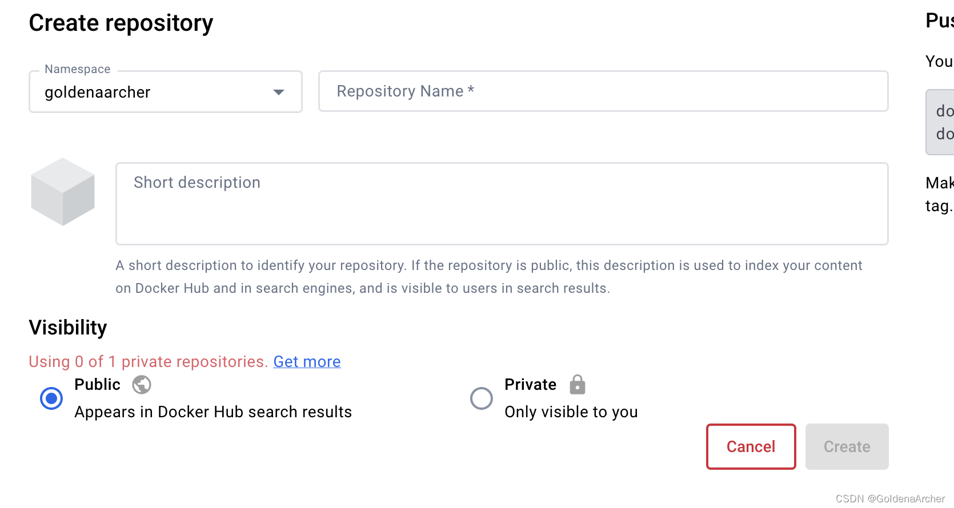The width and height of the screenshot is (954, 508).
Task: Focus the Short description text box
Action: pyautogui.click(x=502, y=204)
